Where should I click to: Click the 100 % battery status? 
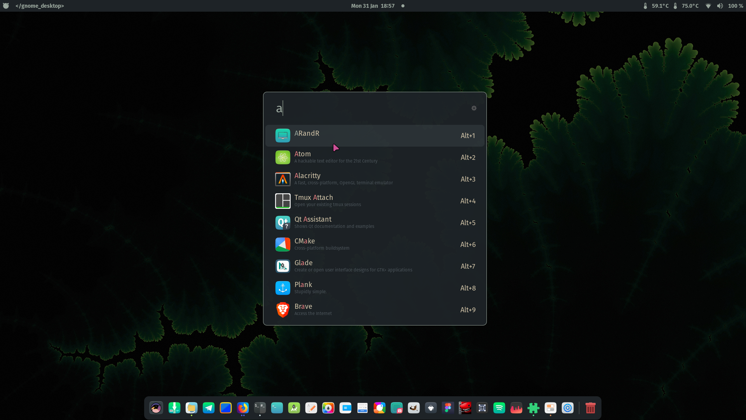point(736,6)
